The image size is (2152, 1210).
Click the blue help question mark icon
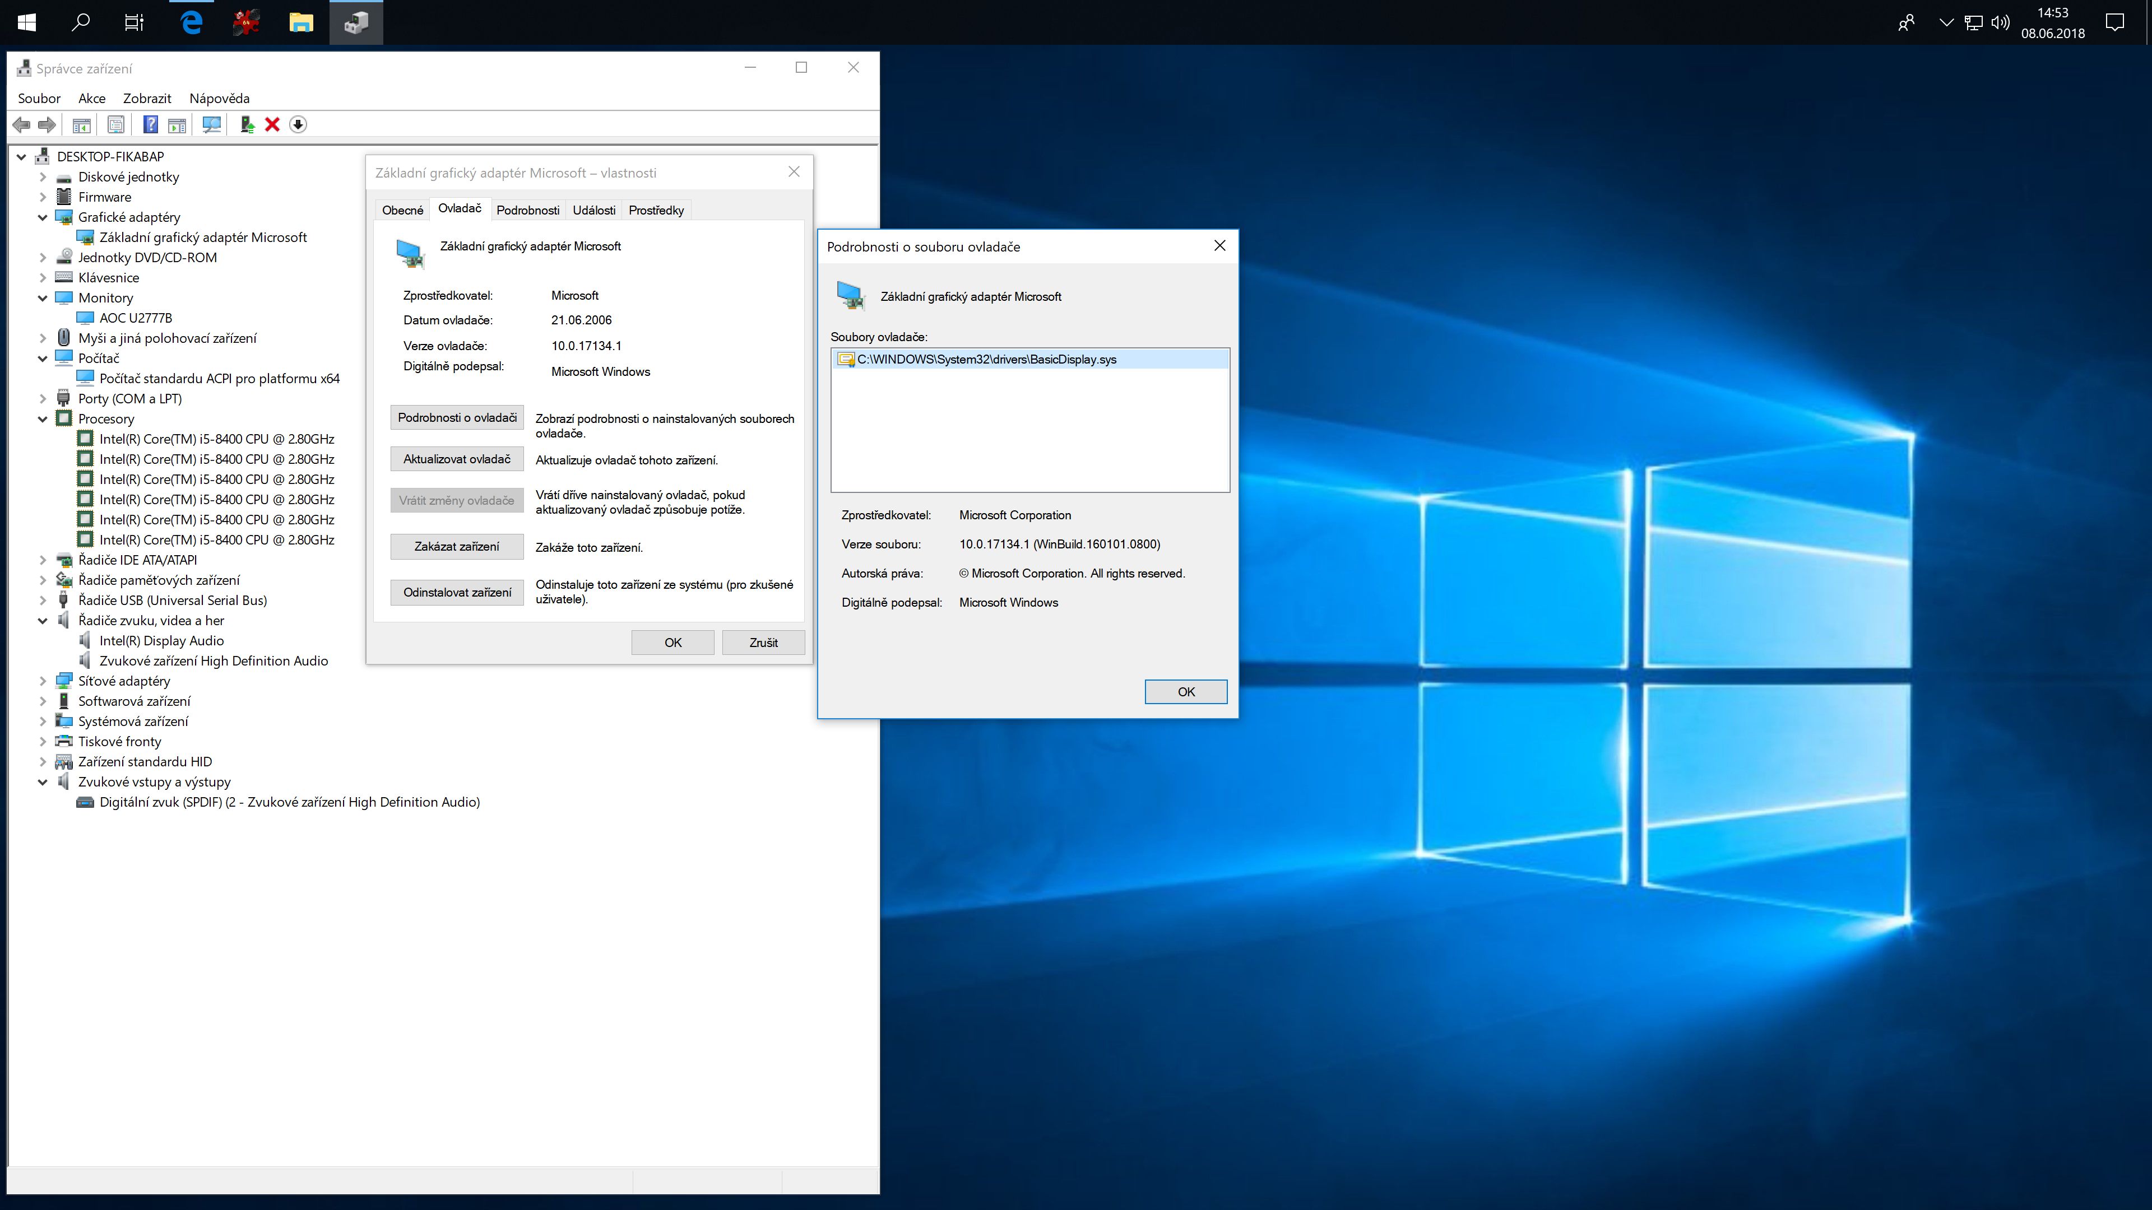[150, 124]
